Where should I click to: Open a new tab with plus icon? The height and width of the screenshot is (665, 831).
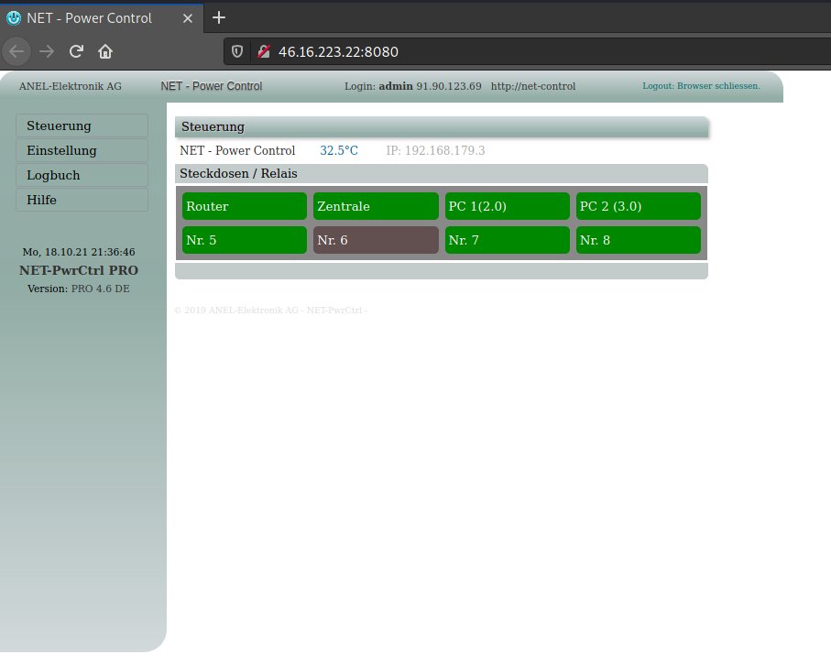pos(218,18)
